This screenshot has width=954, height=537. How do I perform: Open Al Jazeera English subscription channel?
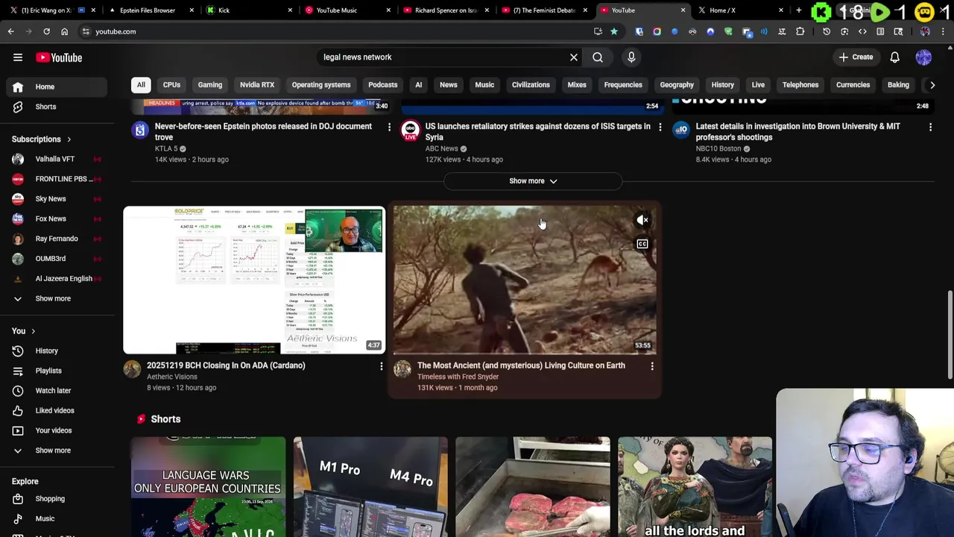click(x=57, y=278)
